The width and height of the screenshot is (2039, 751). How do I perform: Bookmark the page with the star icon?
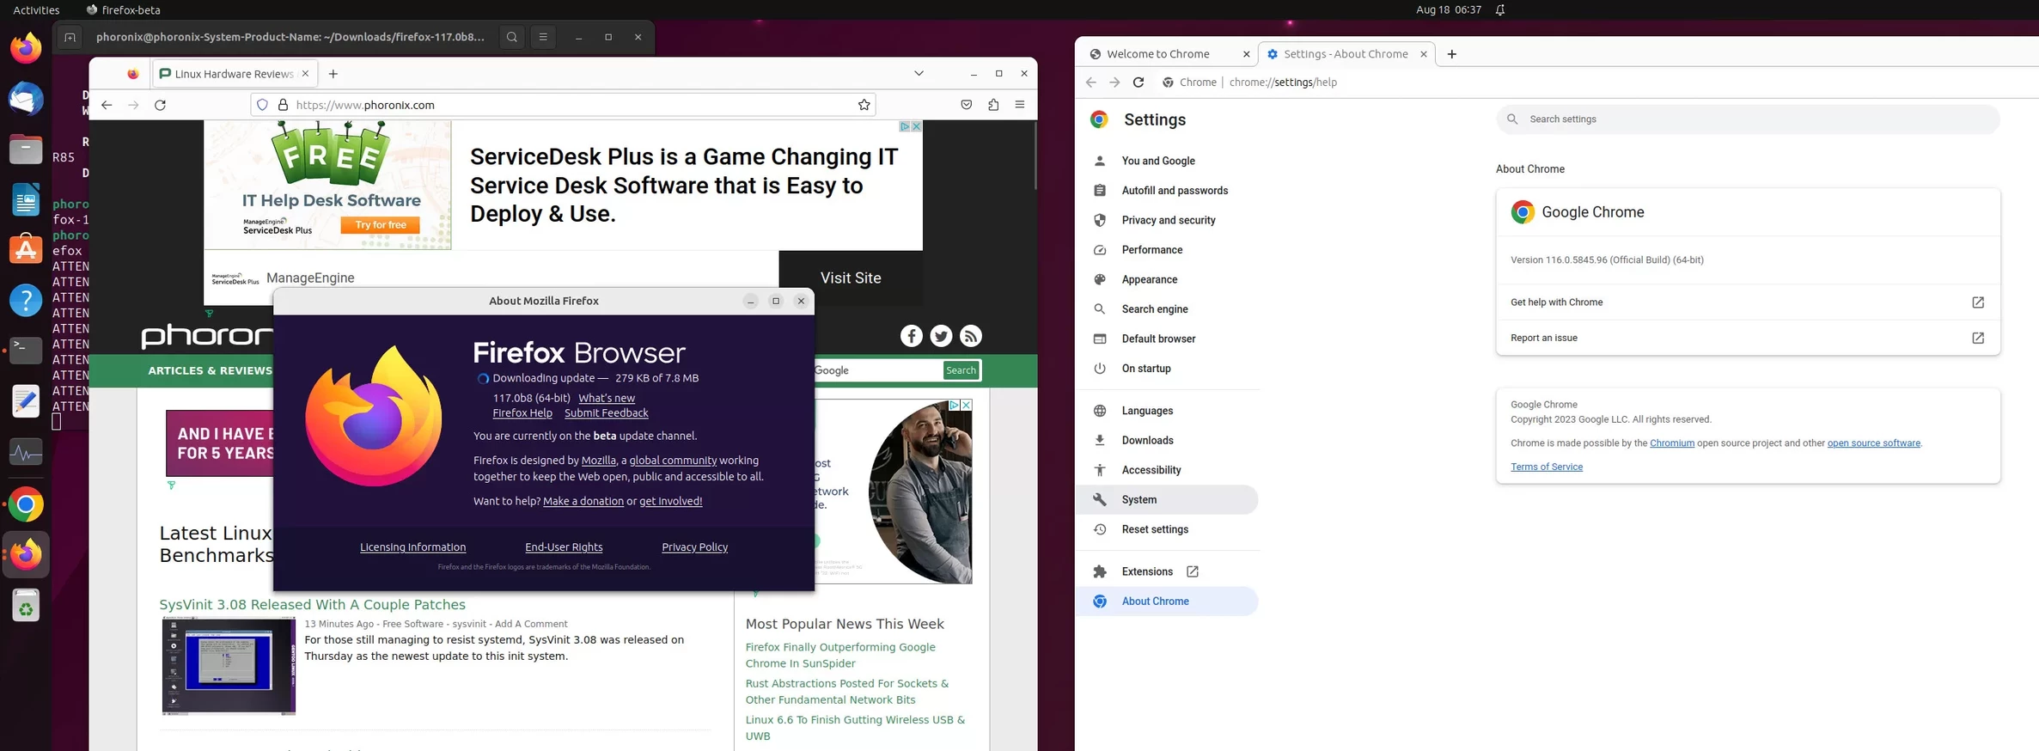pos(864,105)
